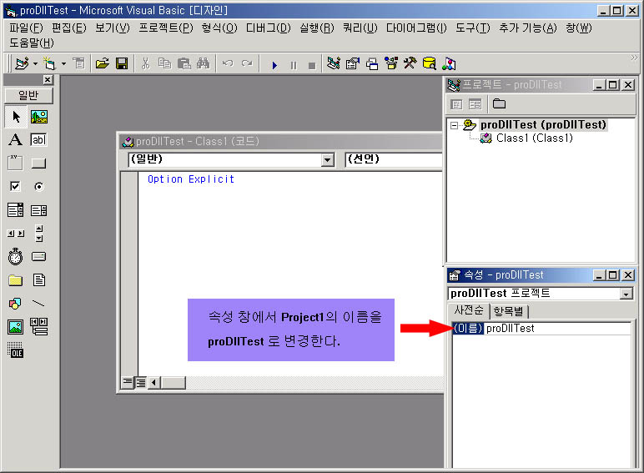Image resolution: width=644 pixels, height=473 pixels.
Task: Select the PictureBox control tool
Action: click(39, 117)
